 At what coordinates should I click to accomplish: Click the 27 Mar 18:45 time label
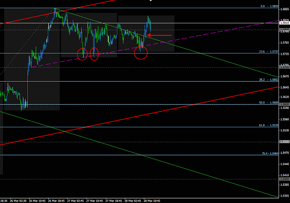click(114, 201)
